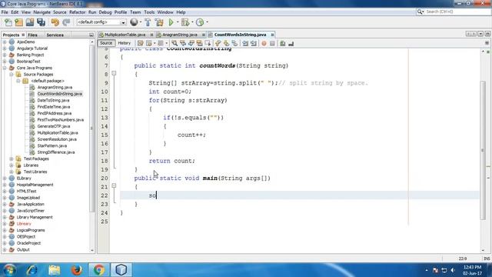This screenshot has width=492, height=277.
Task: Open Firefox from the taskbar
Action: click(77, 270)
